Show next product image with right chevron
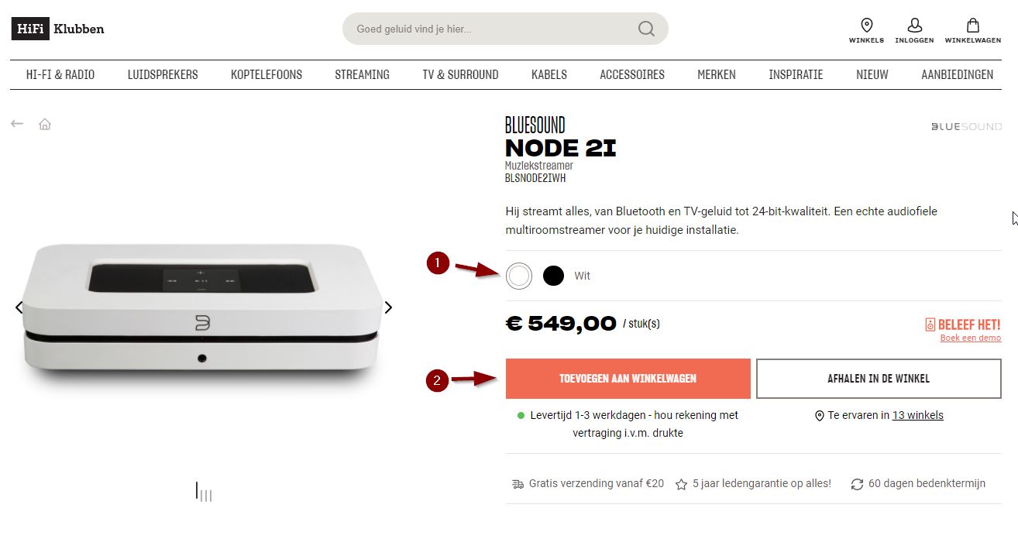Screen dimensions: 1018x539 (x=388, y=307)
